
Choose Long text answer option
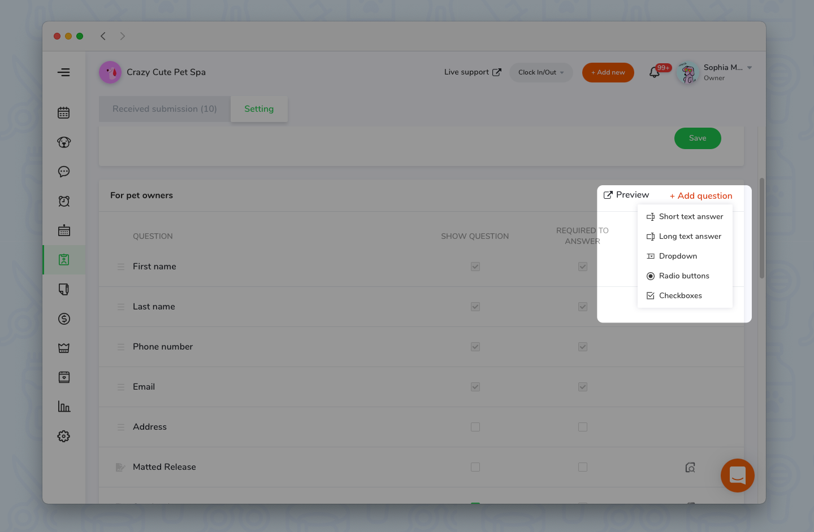click(x=685, y=237)
